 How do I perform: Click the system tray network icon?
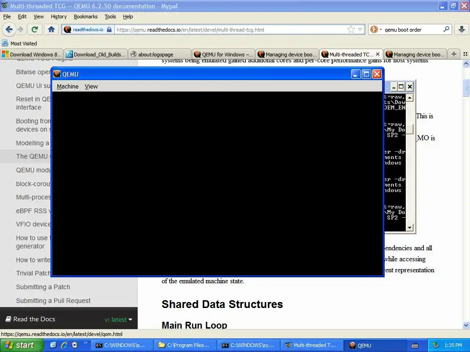click(x=436, y=345)
